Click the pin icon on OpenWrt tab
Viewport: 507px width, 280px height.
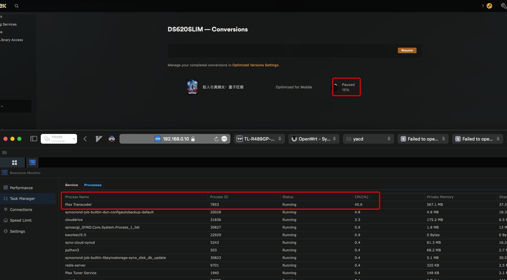coord(334,139)
